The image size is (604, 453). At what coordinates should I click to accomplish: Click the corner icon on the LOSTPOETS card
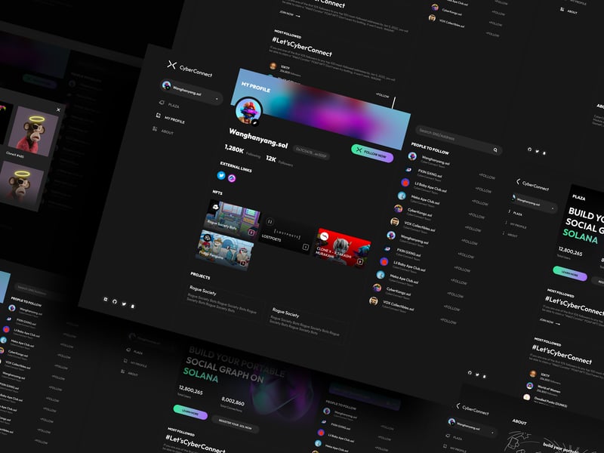306,247
